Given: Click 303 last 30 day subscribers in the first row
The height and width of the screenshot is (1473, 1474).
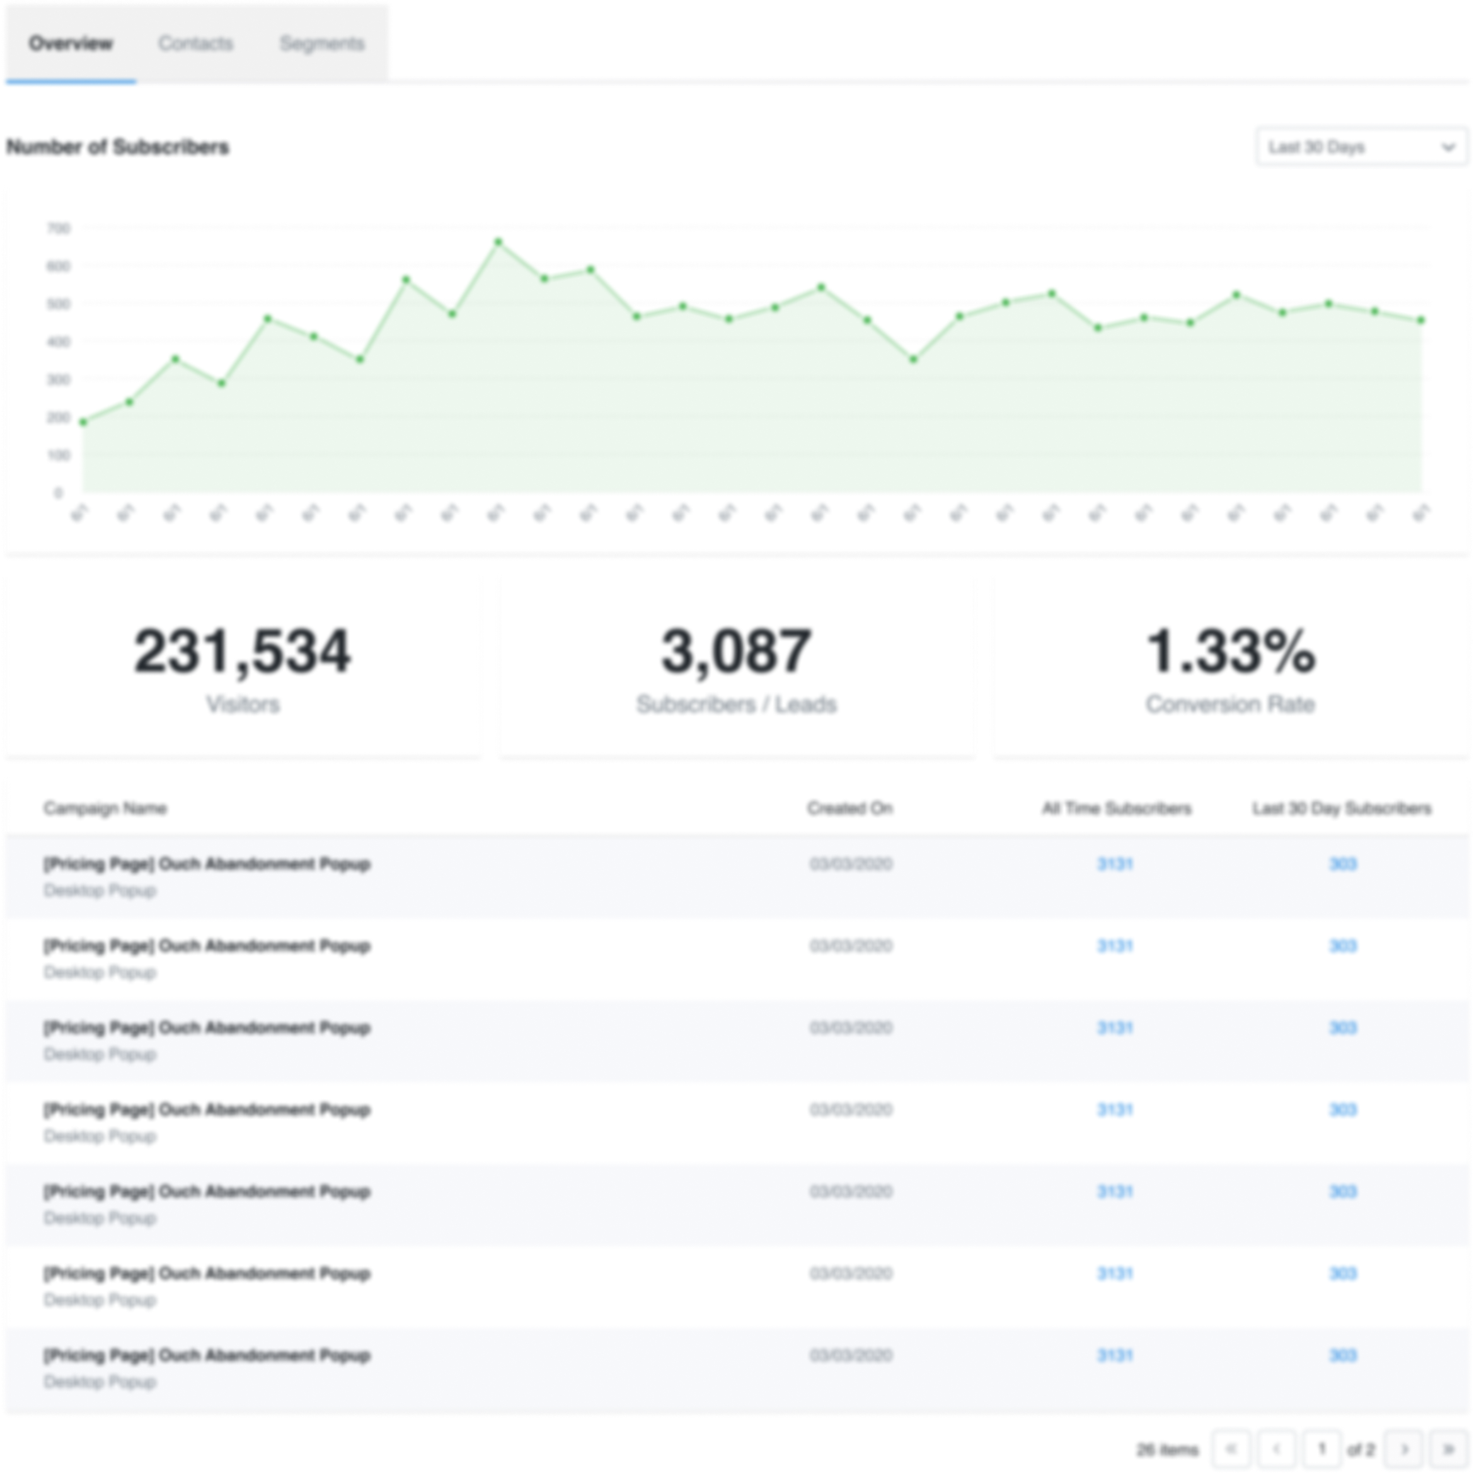Looking at the screenshot, I should click(1343, 864).
